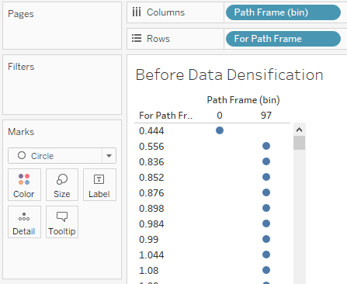Open the Color marks card
The image size is (347, 284).
point(24,185)
